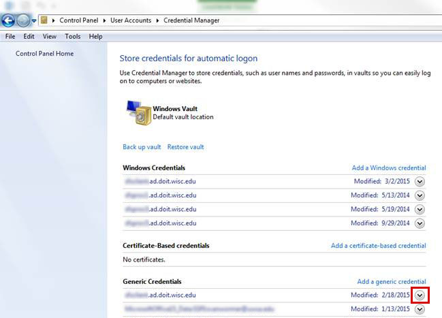Select Windows credential row dated 3/2/2015

(x=274, y=182)
